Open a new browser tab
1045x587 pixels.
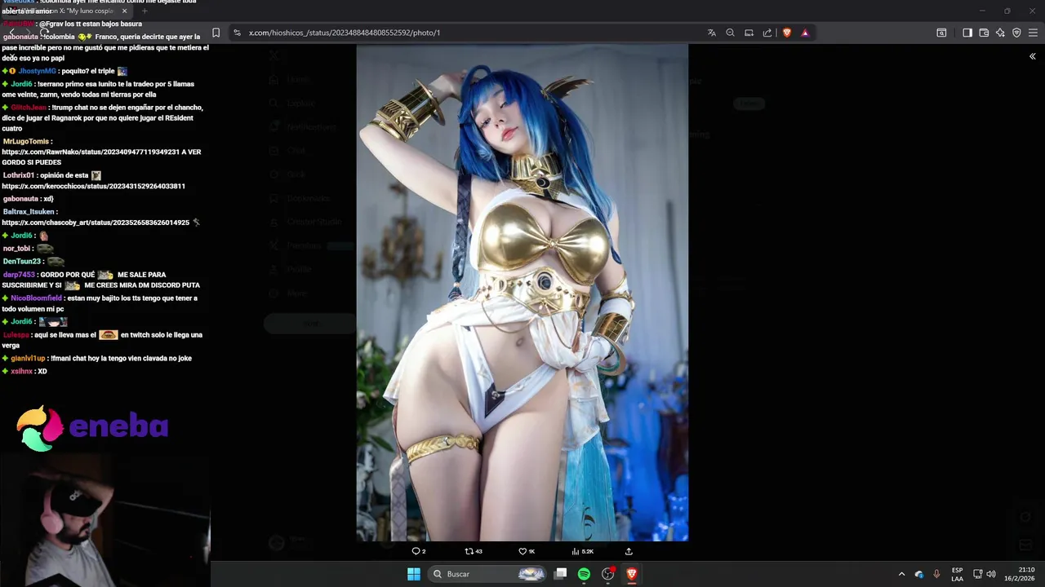tap(145, 11)
